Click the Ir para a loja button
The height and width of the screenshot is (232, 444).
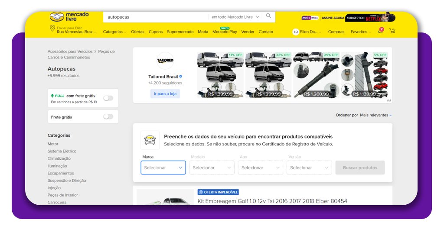pos(165,94)
